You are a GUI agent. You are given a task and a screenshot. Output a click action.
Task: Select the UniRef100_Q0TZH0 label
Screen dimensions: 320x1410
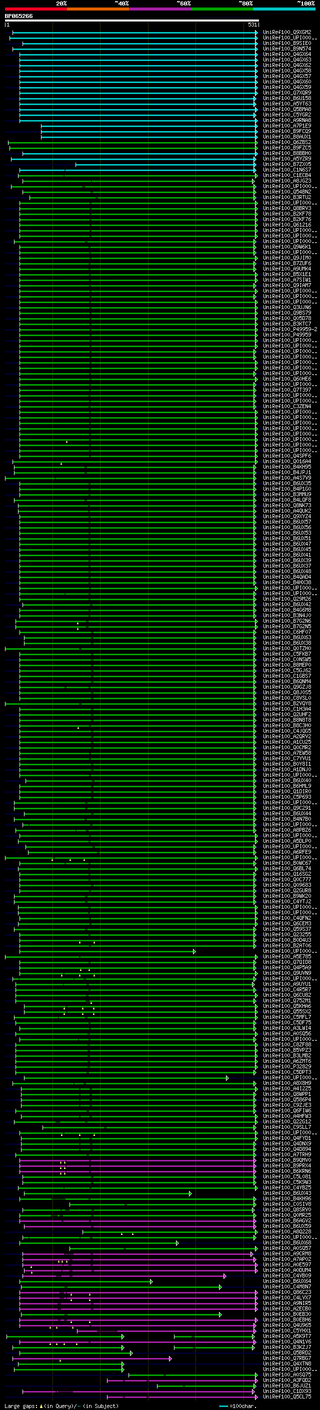[x=287, y=649]
